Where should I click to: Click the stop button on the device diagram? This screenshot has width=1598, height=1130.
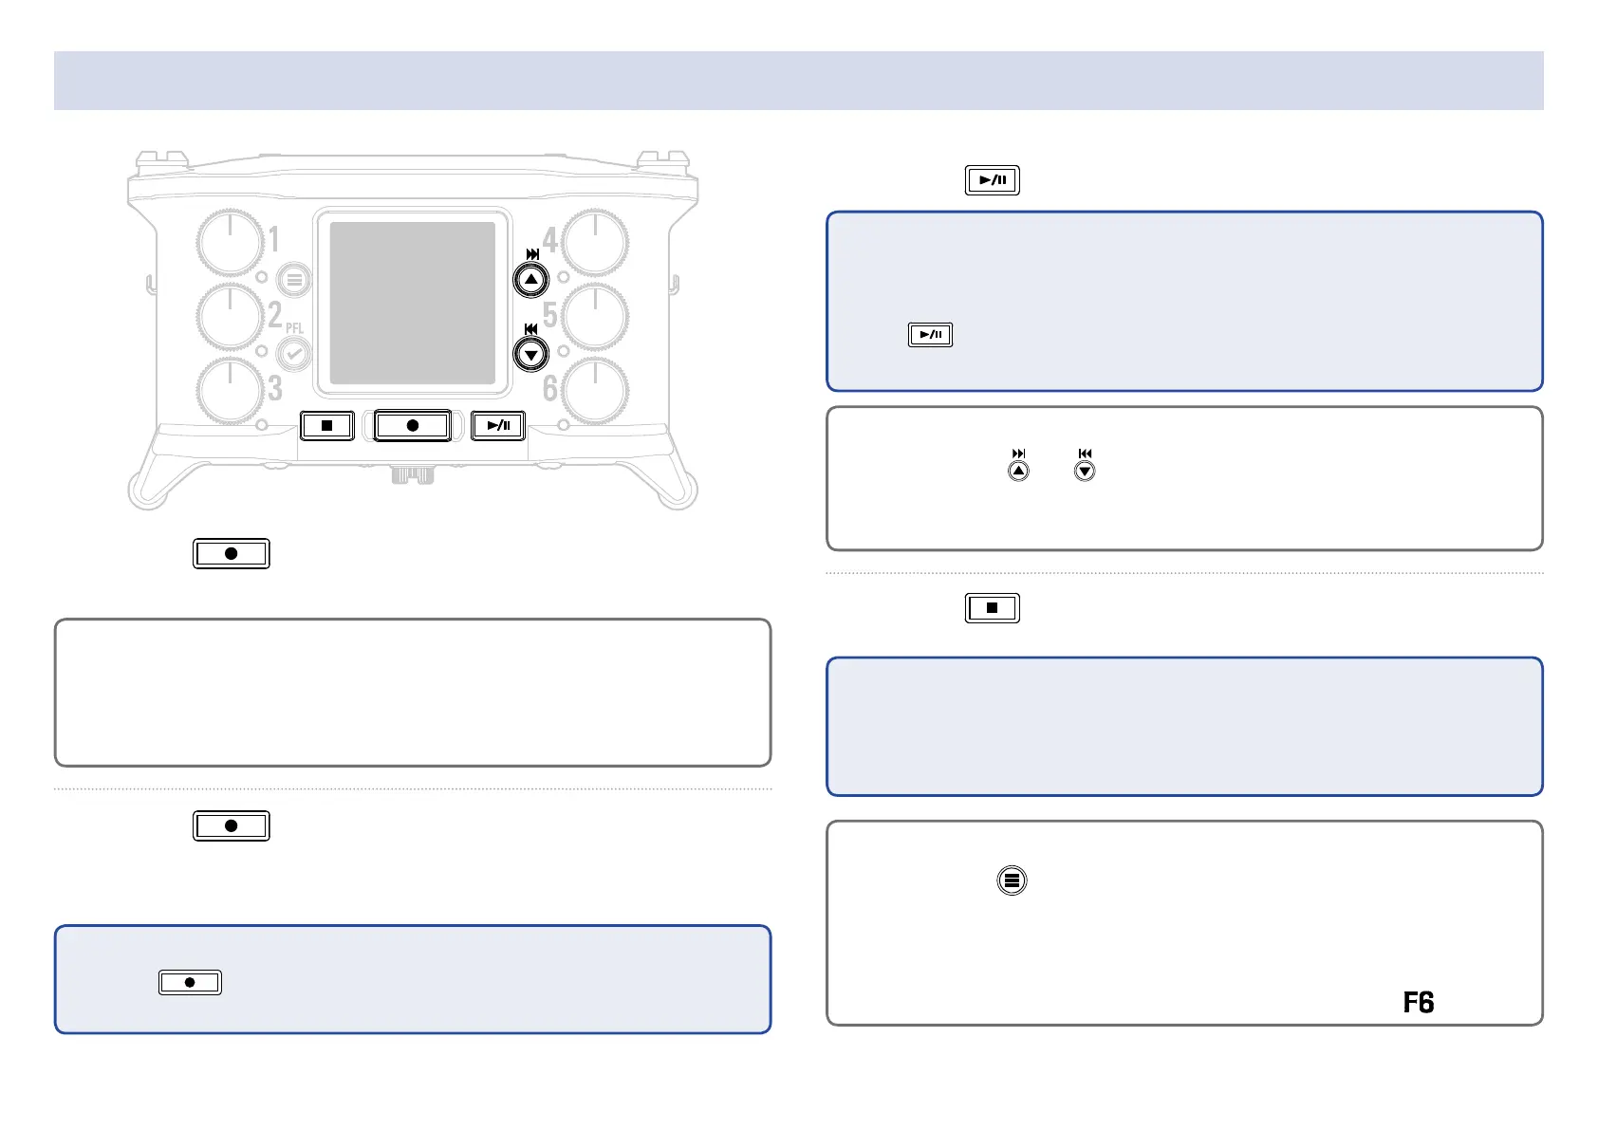coord(327,426)
